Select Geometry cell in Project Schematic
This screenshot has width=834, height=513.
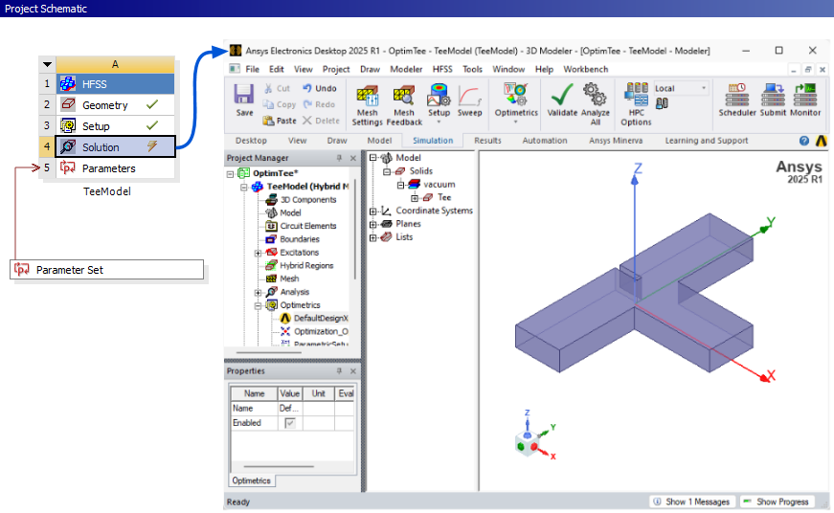[116, 105]
